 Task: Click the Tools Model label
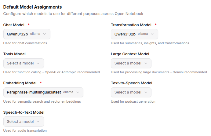[x=14, y=54]
